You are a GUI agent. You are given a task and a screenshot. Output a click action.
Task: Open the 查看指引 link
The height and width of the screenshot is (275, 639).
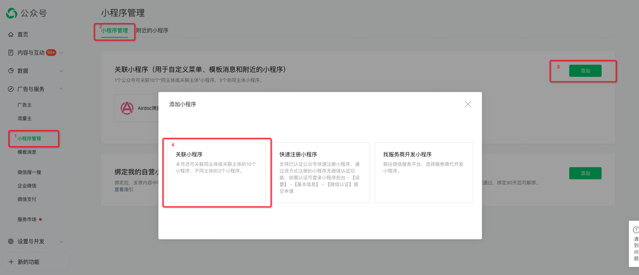point(124,189)
